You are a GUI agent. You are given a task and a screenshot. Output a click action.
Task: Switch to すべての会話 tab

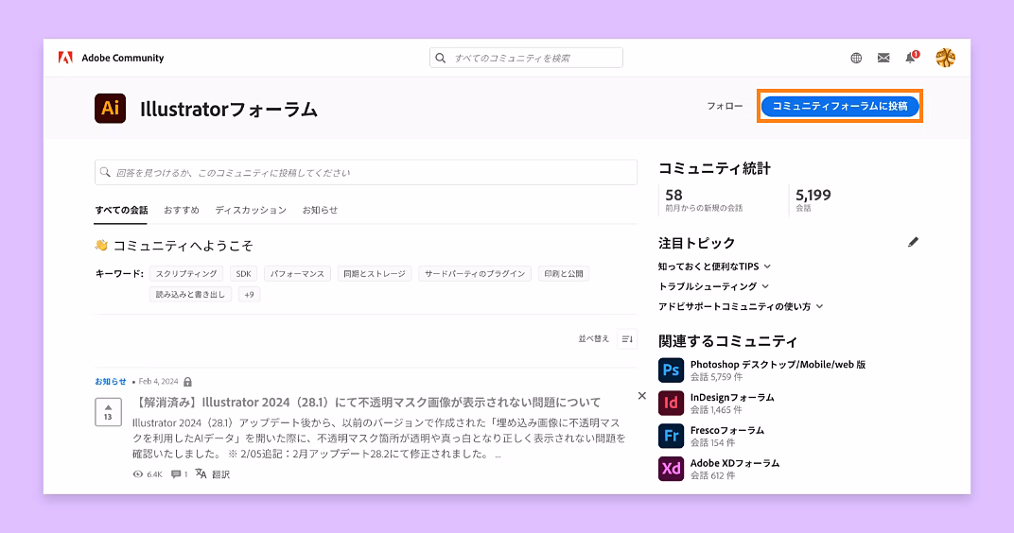tap(121, 210)
